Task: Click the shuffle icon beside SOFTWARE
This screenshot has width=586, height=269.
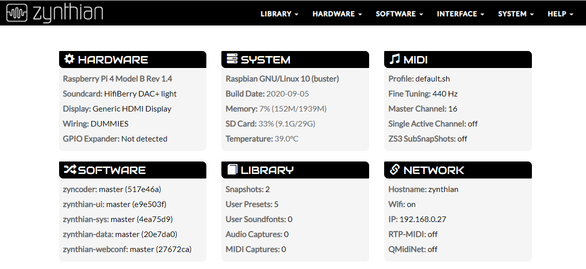Action: 69,169
